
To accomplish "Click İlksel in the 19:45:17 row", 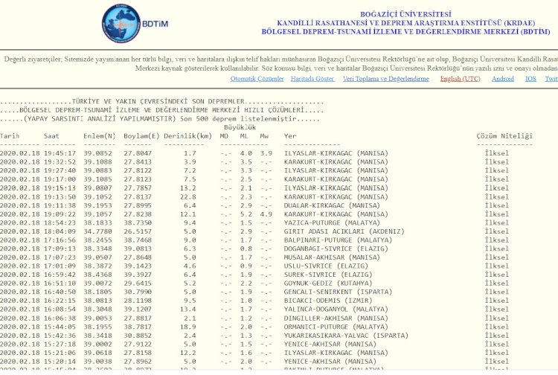I will pyautogui.click(x=497, y=153).
